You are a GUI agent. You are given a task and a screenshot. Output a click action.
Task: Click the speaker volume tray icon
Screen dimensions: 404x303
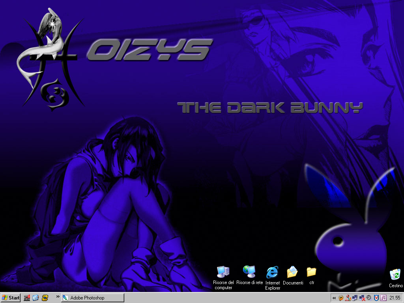369,298
